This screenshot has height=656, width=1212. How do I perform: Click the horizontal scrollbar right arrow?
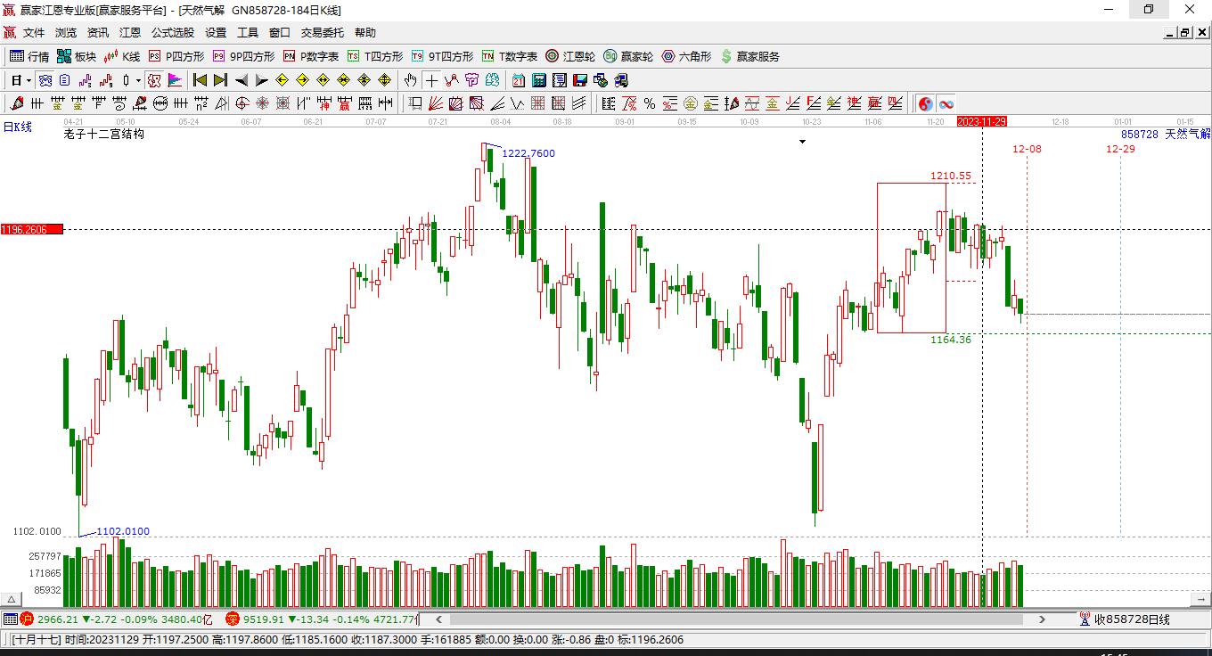[x=1042, y=619]
